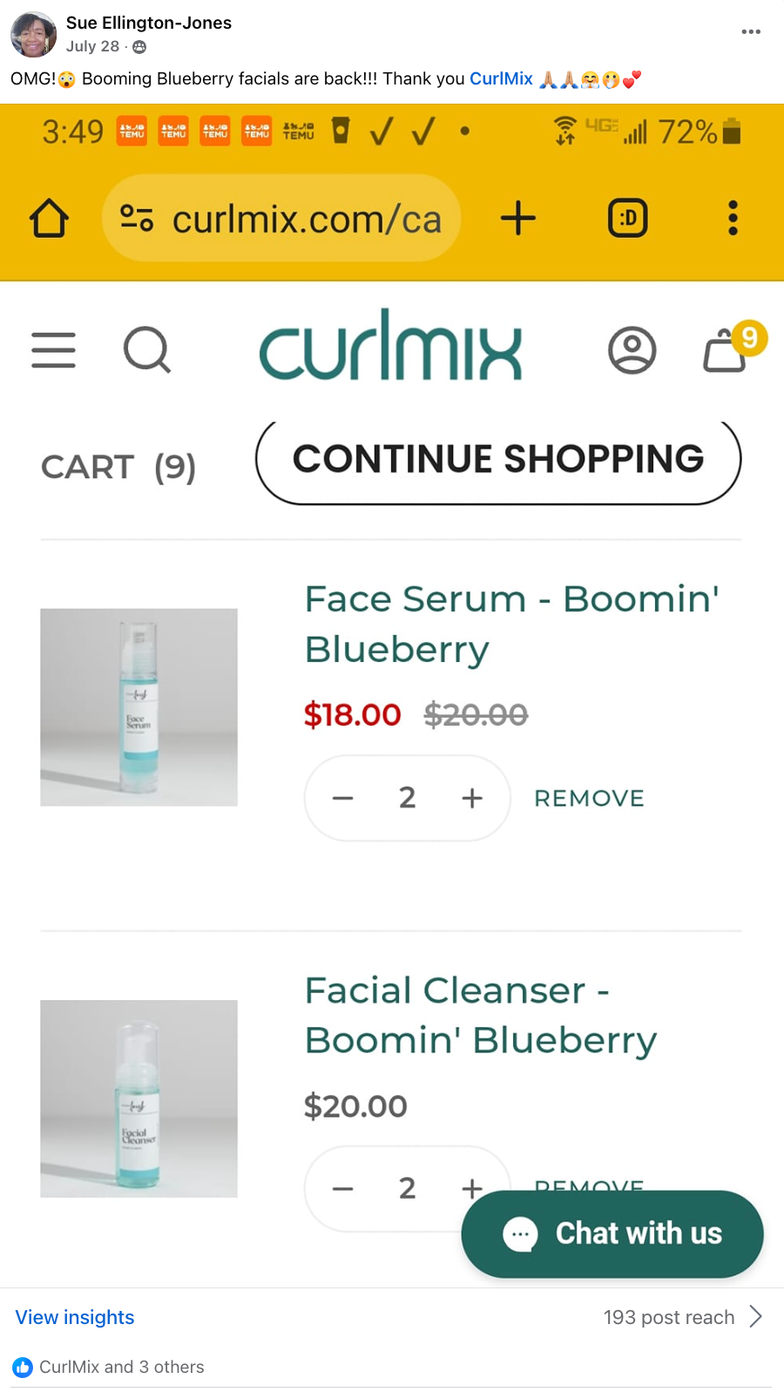
Task: Open View insights link
Action: pos(75,1317)
